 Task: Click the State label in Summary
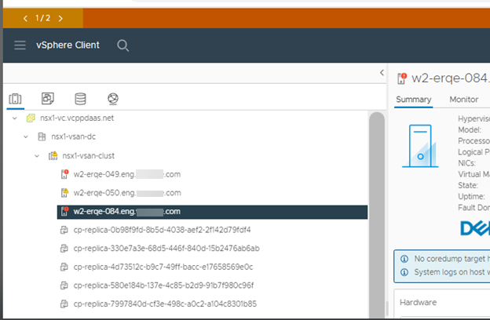coord(468,185)
